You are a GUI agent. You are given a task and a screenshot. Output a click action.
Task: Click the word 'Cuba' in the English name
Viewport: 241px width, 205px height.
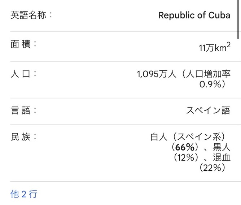coord(219,16)
